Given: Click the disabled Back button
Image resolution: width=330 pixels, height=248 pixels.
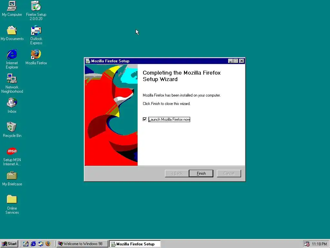Looking at the screenshot, I should pos(177,173).
